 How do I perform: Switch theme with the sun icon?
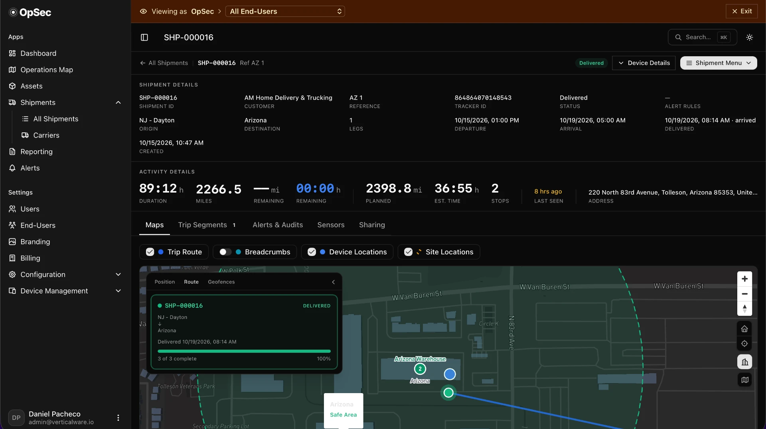[750, 37]
